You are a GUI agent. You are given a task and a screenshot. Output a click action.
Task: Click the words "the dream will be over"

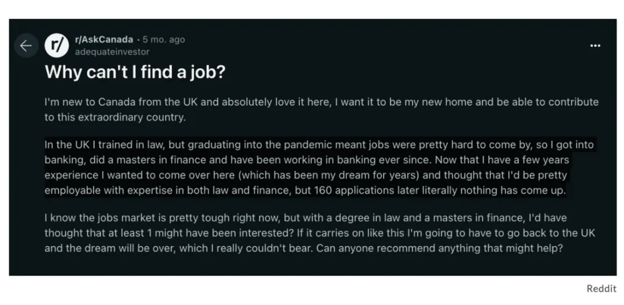120,248
